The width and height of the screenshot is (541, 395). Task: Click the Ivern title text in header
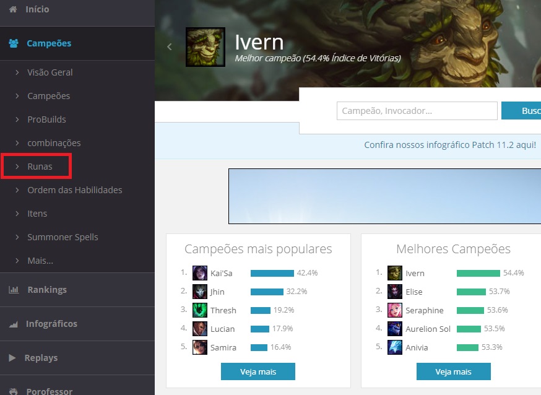point(259,43)
